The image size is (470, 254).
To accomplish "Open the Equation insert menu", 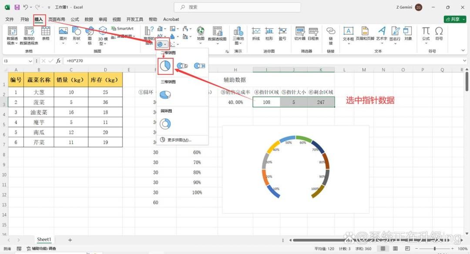I will coord(426,35).
